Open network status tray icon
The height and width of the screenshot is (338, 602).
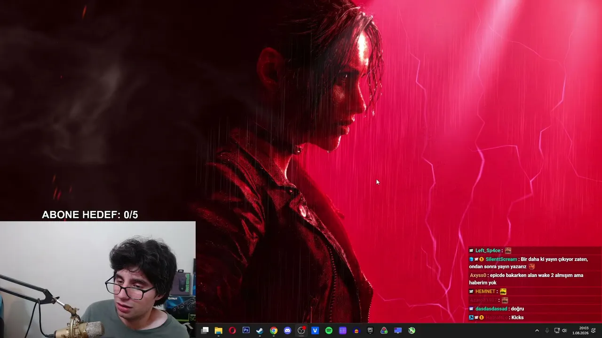pos(557,330)
